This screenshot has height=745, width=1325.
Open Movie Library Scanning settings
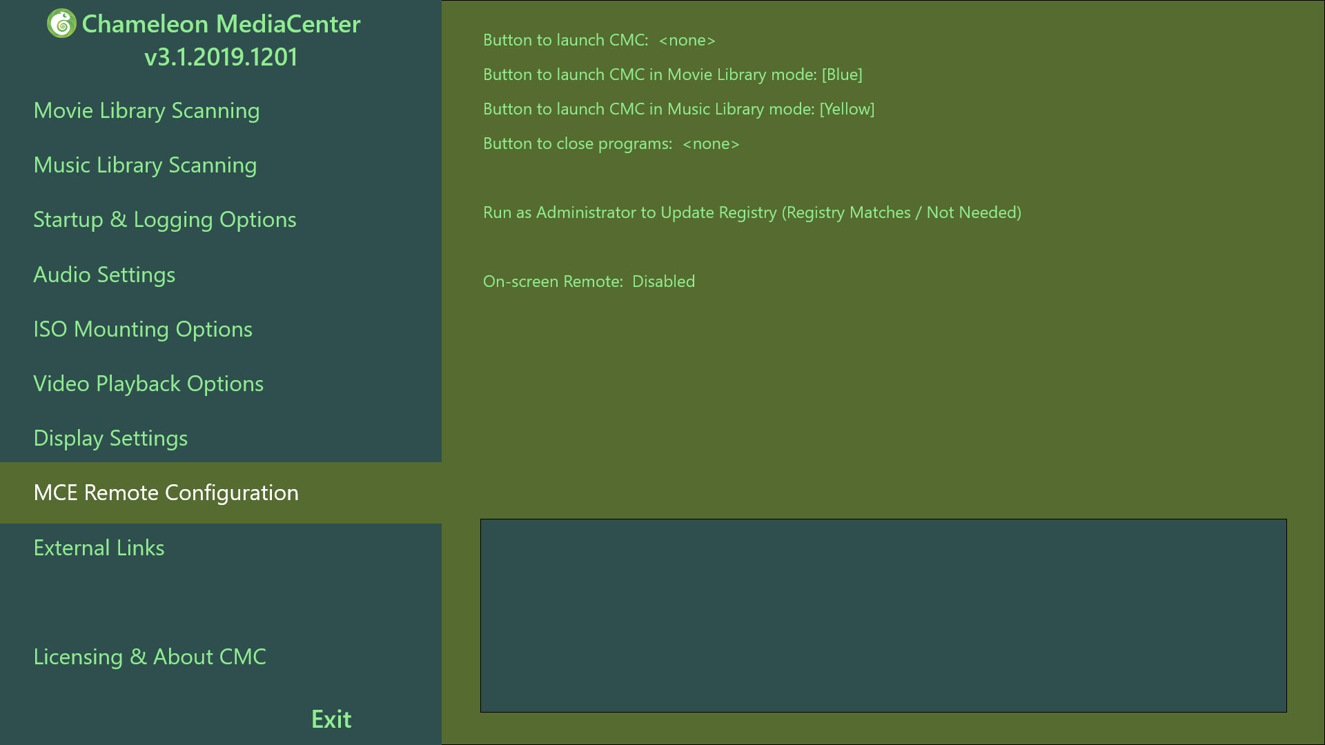[x=146, y=109]
